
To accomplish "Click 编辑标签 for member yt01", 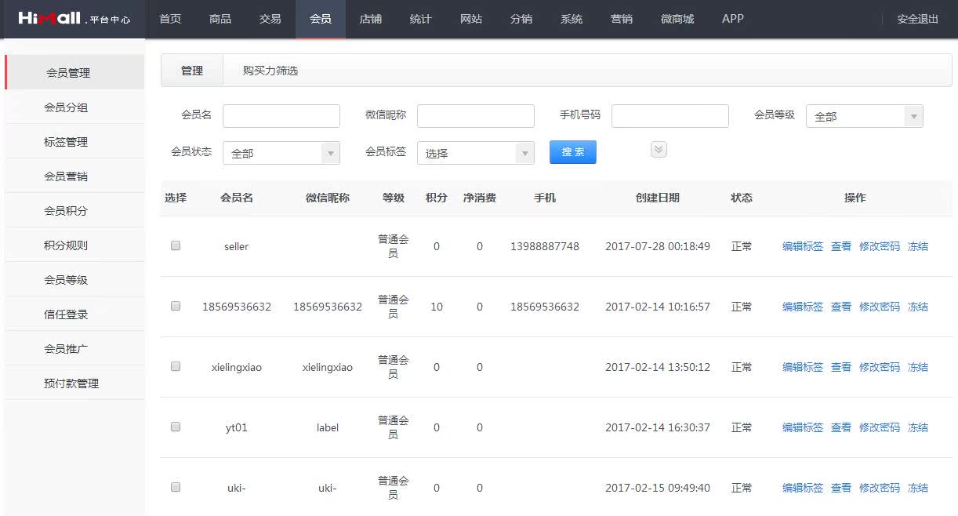I will [803, 427].
